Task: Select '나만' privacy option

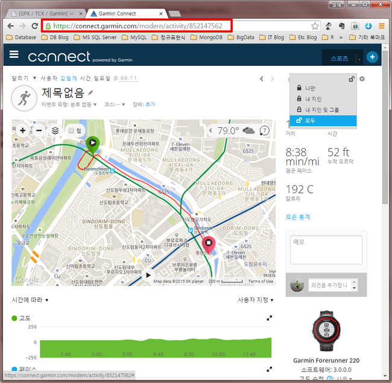Action: pos(323,88)
